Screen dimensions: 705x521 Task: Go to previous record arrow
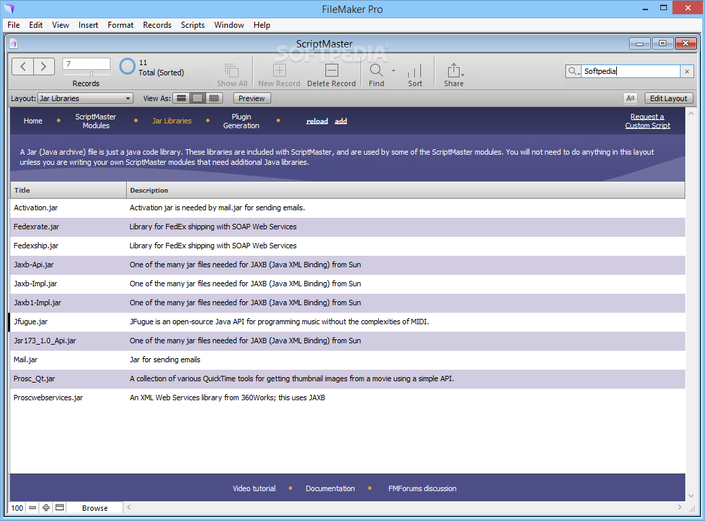[x=22, y=66]
